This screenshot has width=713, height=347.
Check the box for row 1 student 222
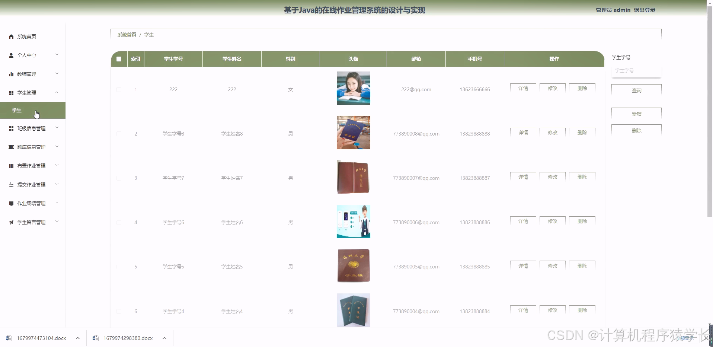click(119, 89)
